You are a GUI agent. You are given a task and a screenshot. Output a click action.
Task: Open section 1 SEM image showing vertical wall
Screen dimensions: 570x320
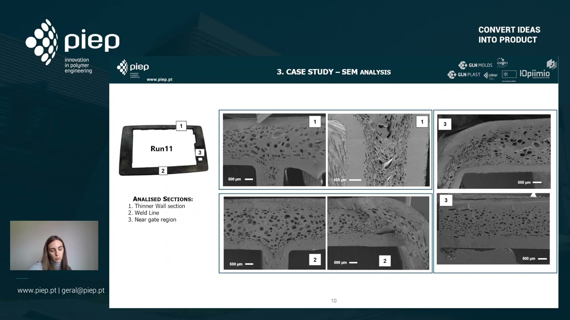tap(379, 150)
